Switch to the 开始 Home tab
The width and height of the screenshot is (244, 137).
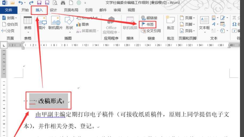(25, 10)
